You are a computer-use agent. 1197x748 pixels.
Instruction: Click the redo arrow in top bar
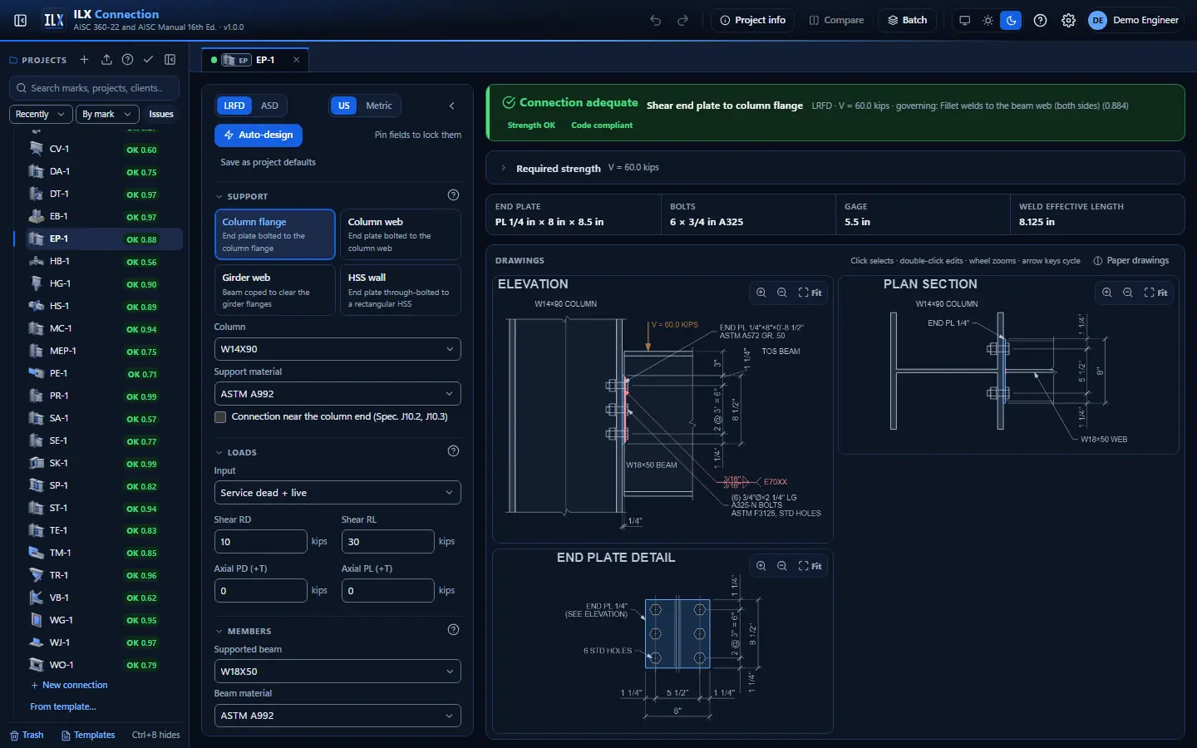pyautogui.click(x=683, y=20)
